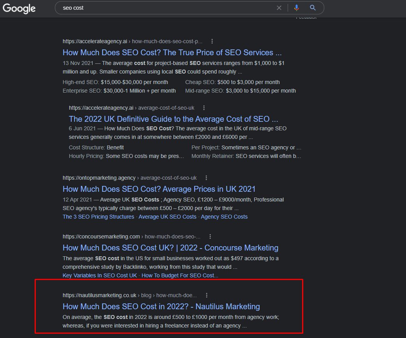Open three-dot menu for accelerateagency how-much-does-seo-cost result
Image resolution: width=406 pixels, height=338 pixels.
(x=212, y=41)
